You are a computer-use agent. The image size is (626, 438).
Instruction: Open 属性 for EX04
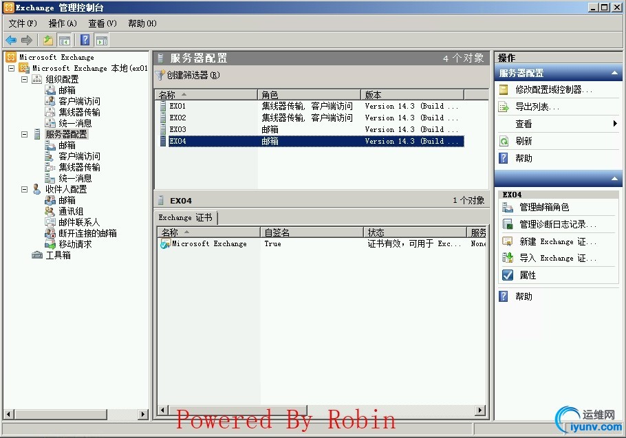pyautogui.click(x=528, y=275)
